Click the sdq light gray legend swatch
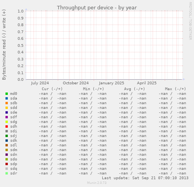This screenshot has width=194, height=187. pos(7,169)
